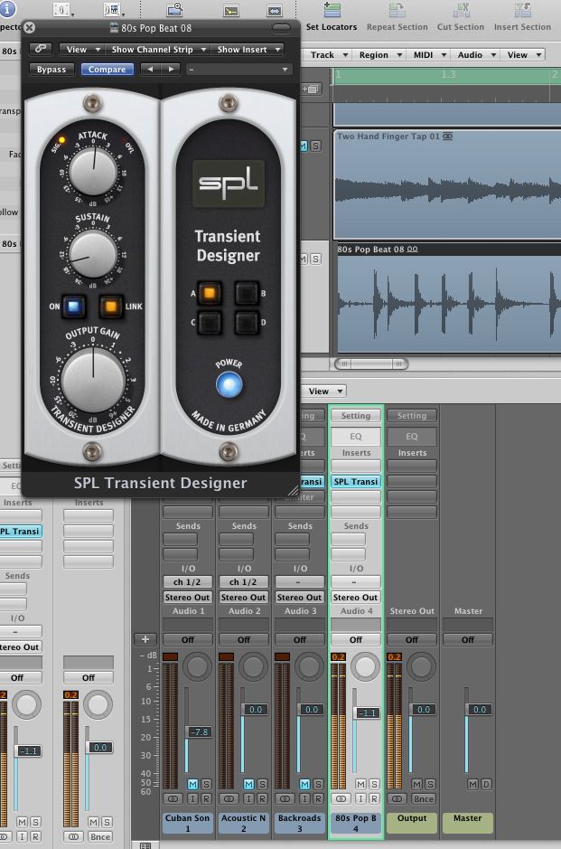Open the plug-in window View dropdown
Viewport: 561px width, 849px height.
82,49
